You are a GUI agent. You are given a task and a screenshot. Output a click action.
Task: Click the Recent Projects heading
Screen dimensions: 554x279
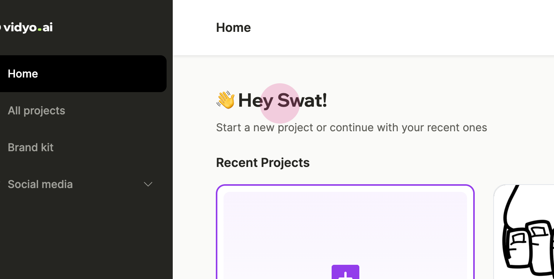click(x=263, y=163)
